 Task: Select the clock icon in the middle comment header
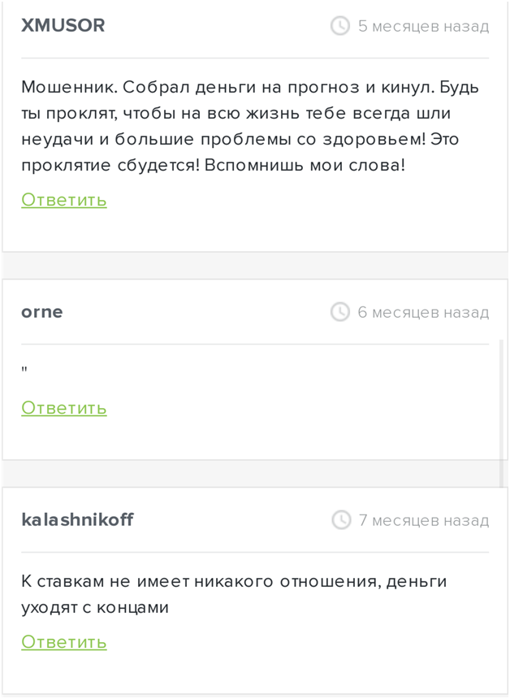(x=339, y=311)
